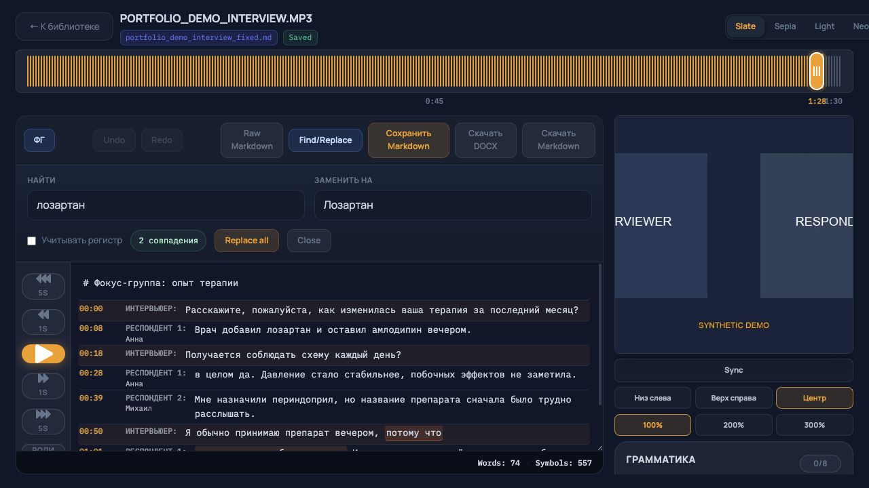Click the Words: 74 counter
Viewport: 869px width, 488px height.
pos(498,464)
